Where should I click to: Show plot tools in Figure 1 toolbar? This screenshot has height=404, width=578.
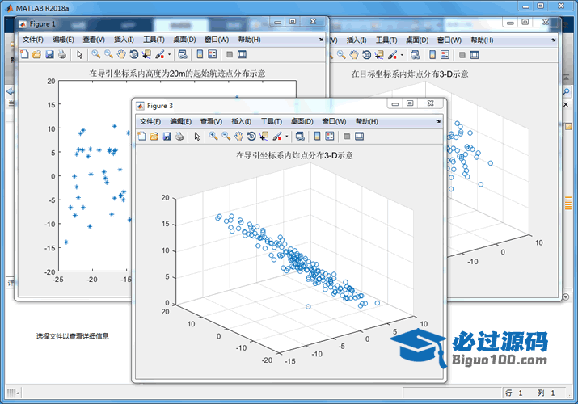tap(242, 54)
